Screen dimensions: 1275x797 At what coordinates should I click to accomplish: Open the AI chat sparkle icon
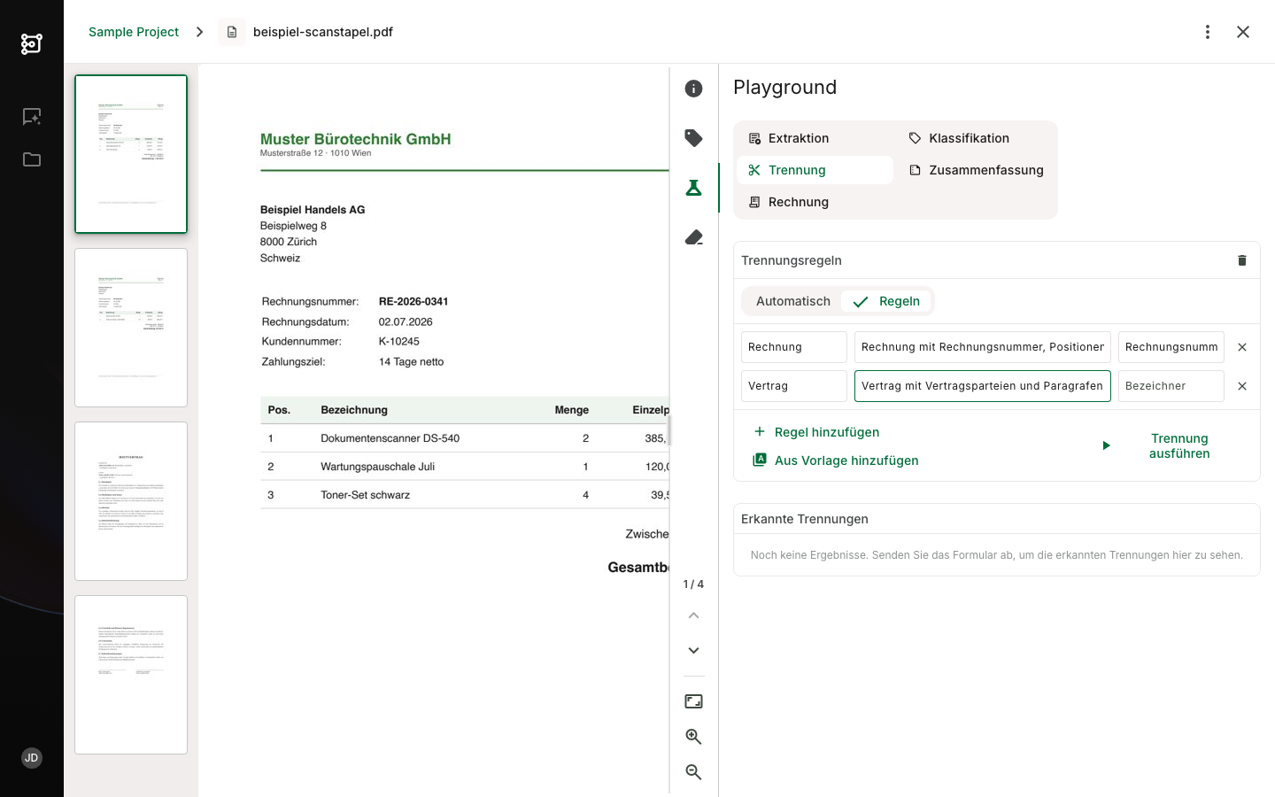32,117
